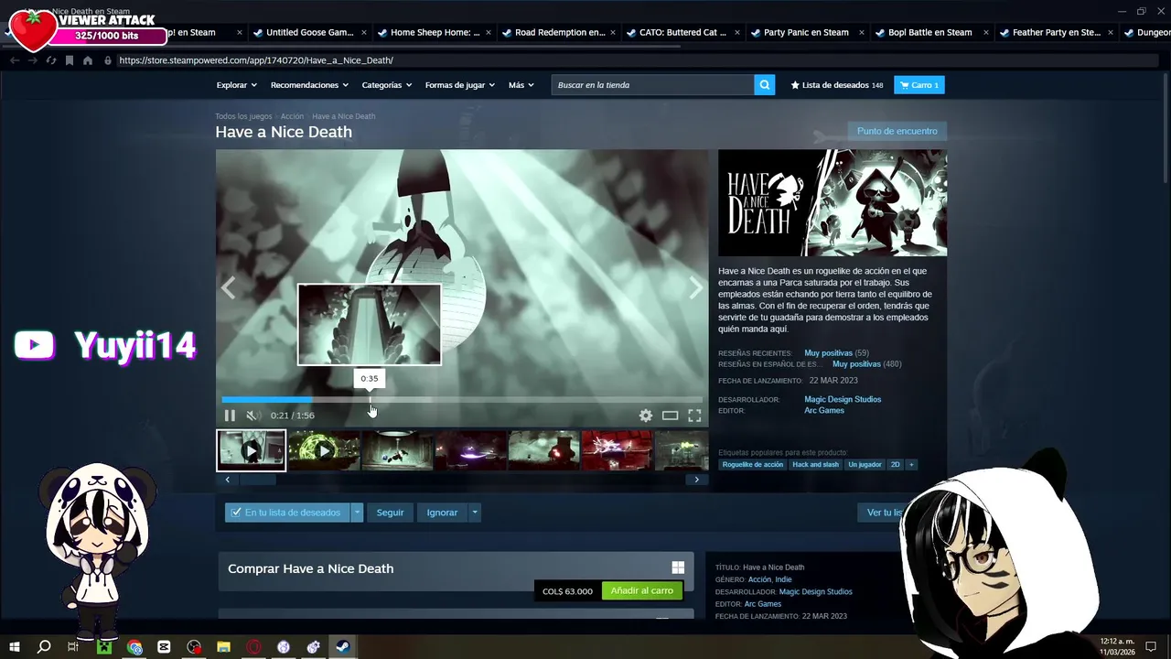Viewport: 1171px width, 659px height.
Task: Pause the trailer video
Action: pyautogui.click(x=230, y=416)
